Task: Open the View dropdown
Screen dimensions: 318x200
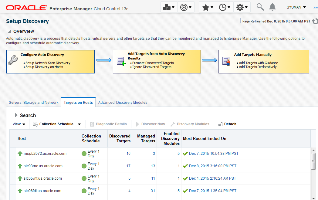Action: [19, 124]
